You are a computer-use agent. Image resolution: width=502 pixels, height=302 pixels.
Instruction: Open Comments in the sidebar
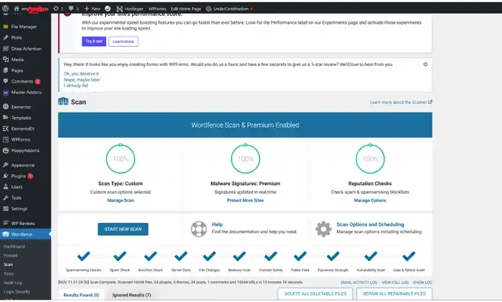22,81
